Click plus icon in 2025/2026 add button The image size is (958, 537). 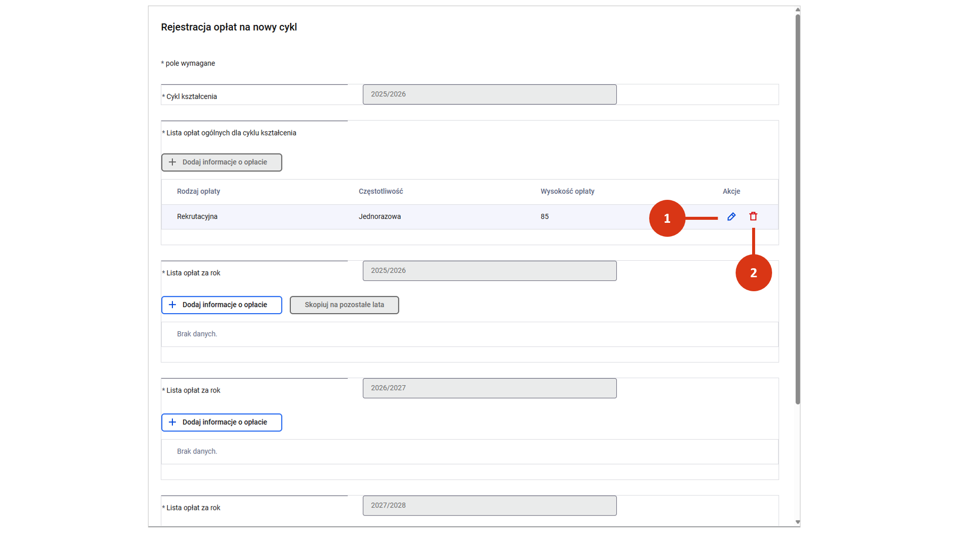(x=172, y=305)
